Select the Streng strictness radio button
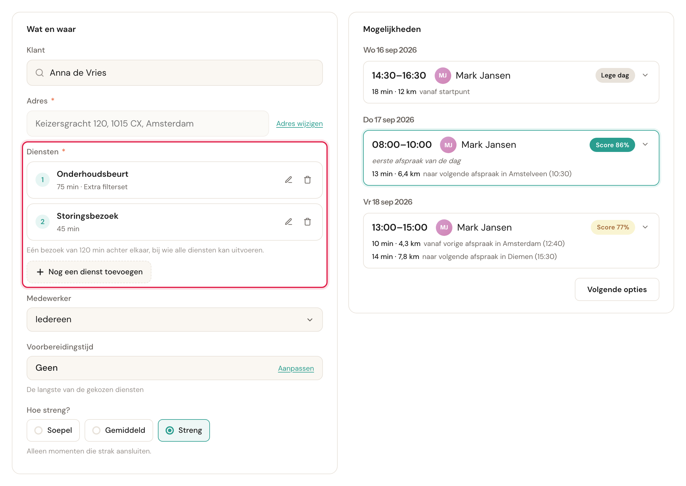This screenshot has width=686, height=486. [184, 430]
